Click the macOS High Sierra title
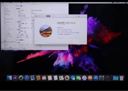The width and height of the screenshot is (128, 91). click(x=66, y=23)
